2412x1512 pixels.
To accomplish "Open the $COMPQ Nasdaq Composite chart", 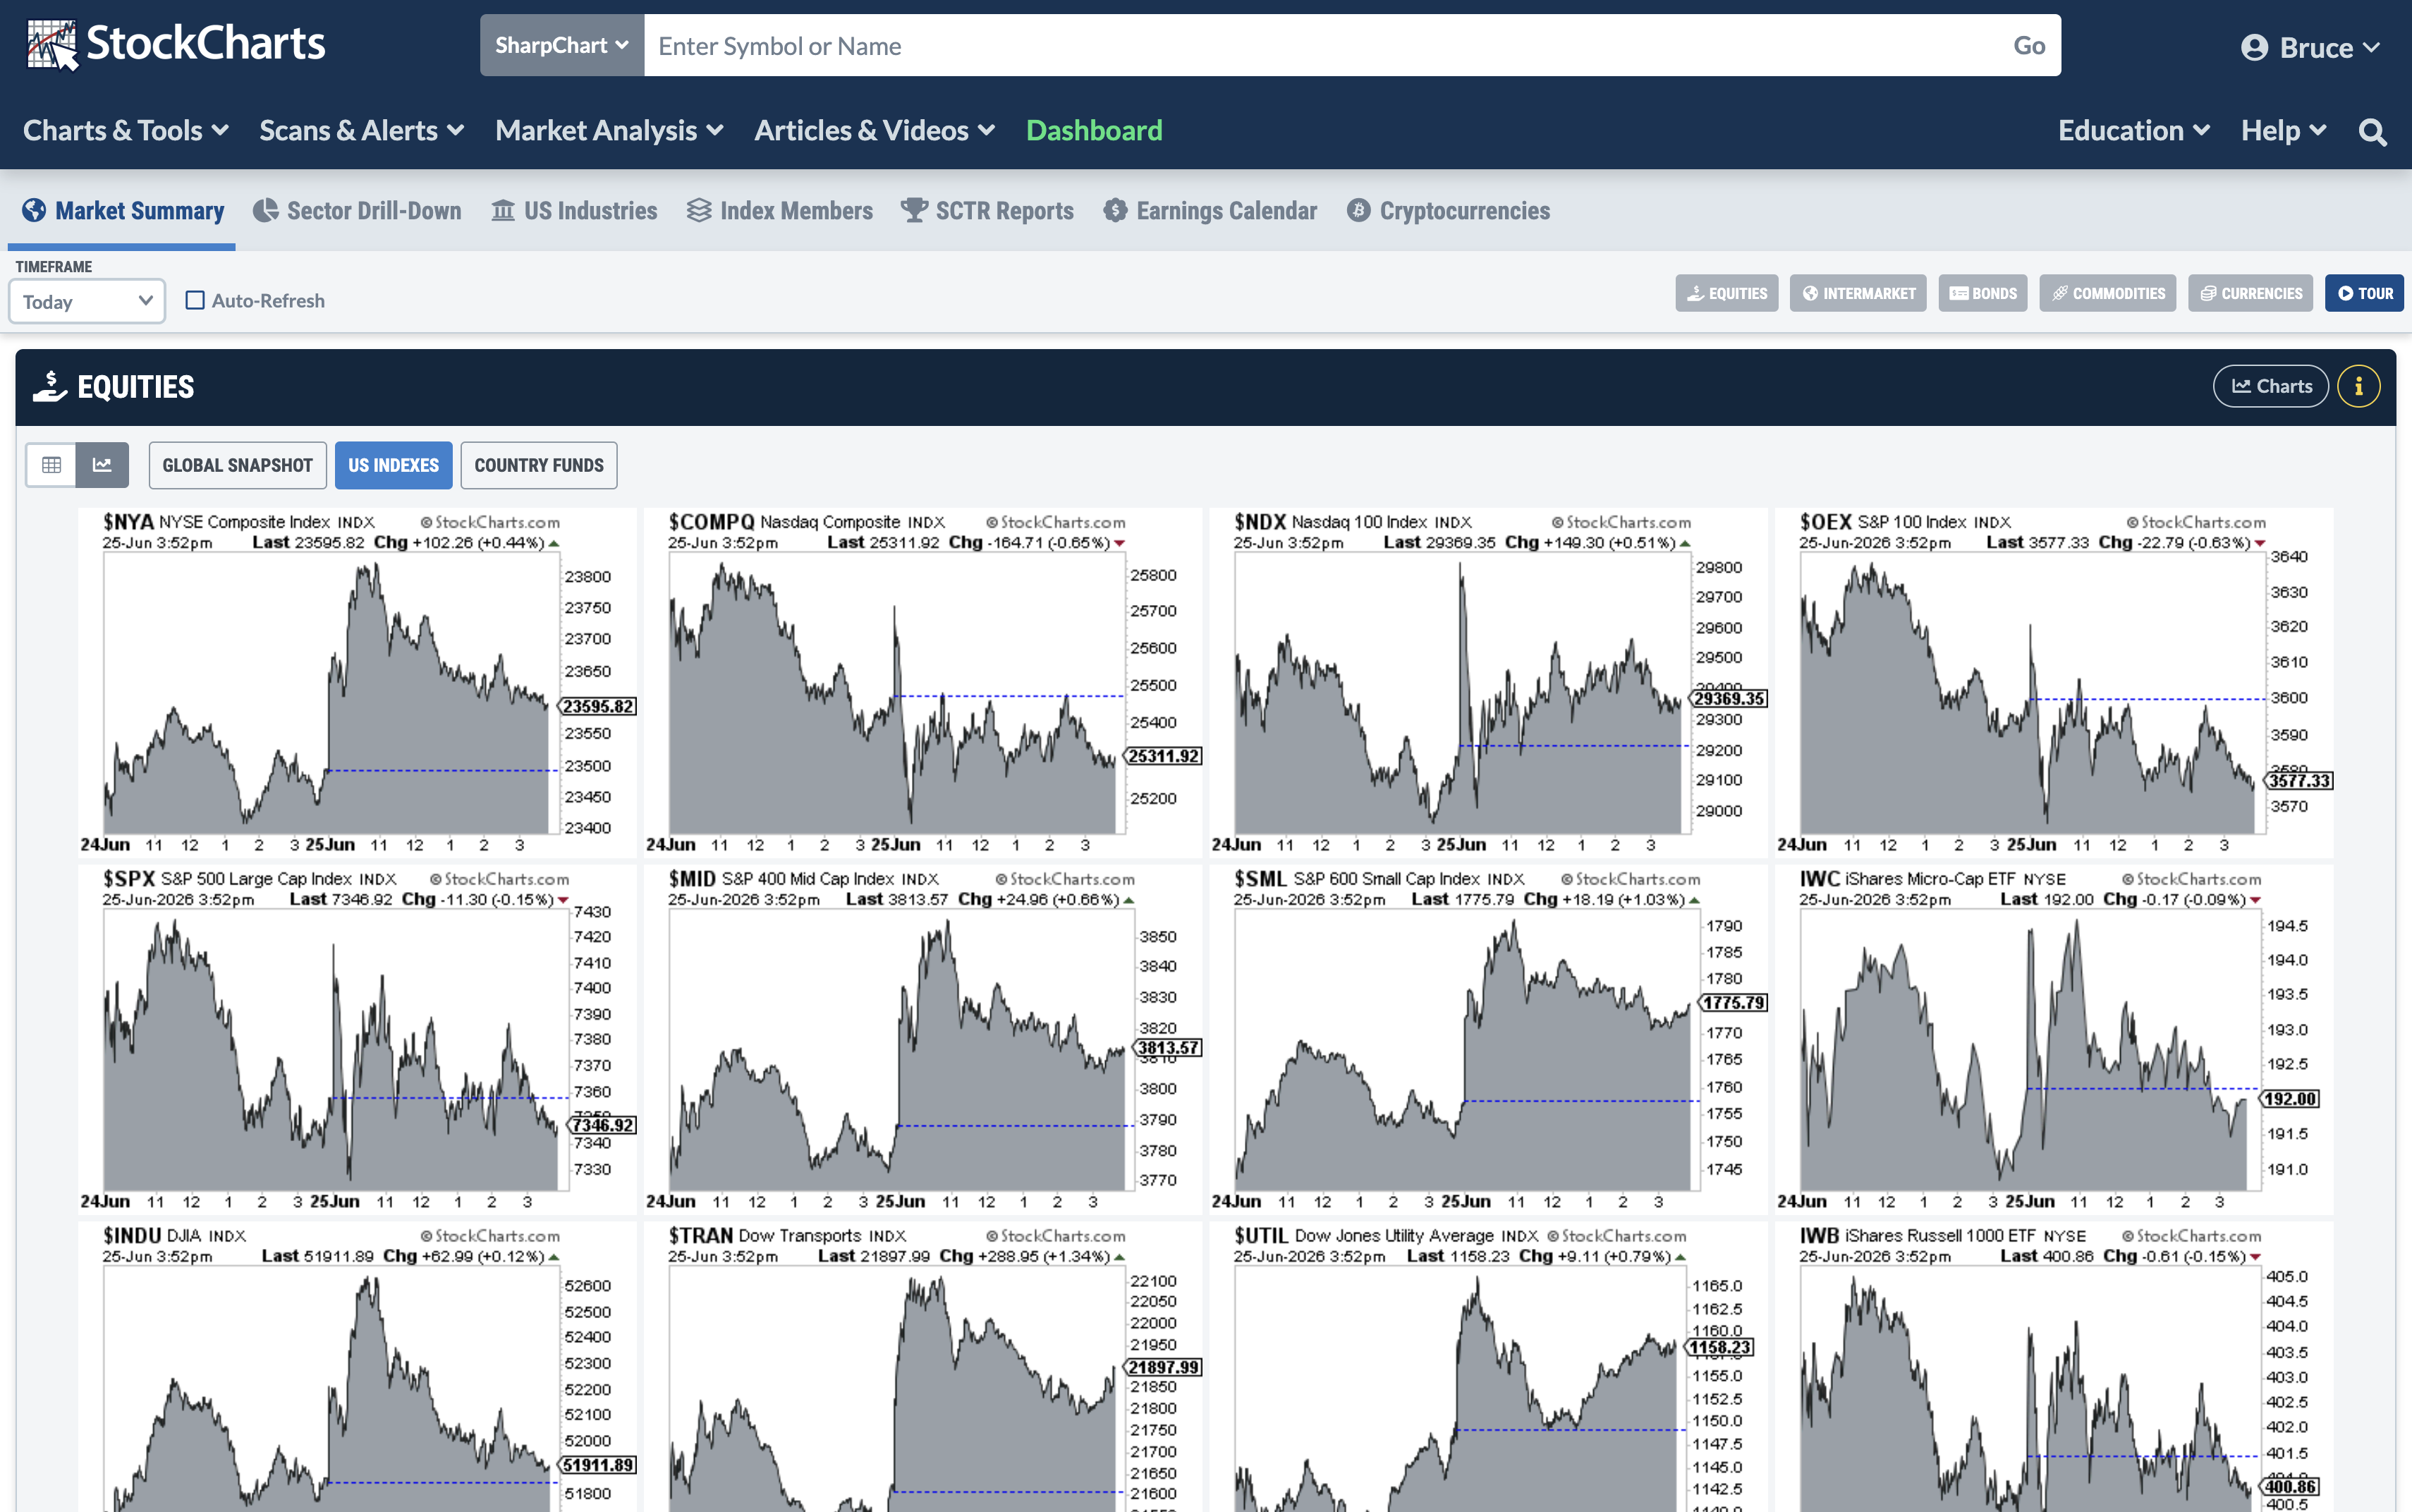I will click(923, 683).
